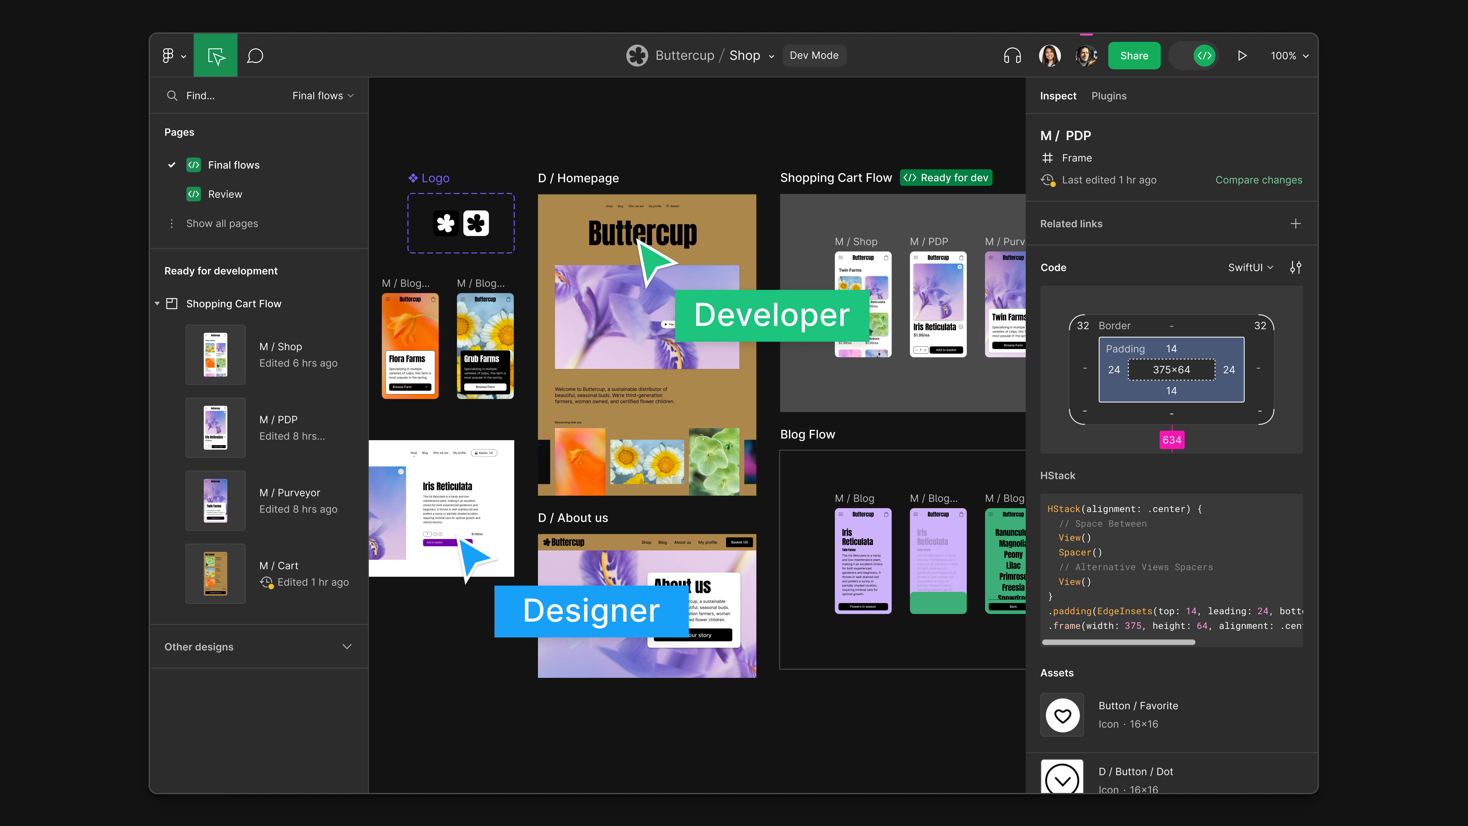
Task: Open the SwiftUI language dropdown
Action: point(1250,267)
